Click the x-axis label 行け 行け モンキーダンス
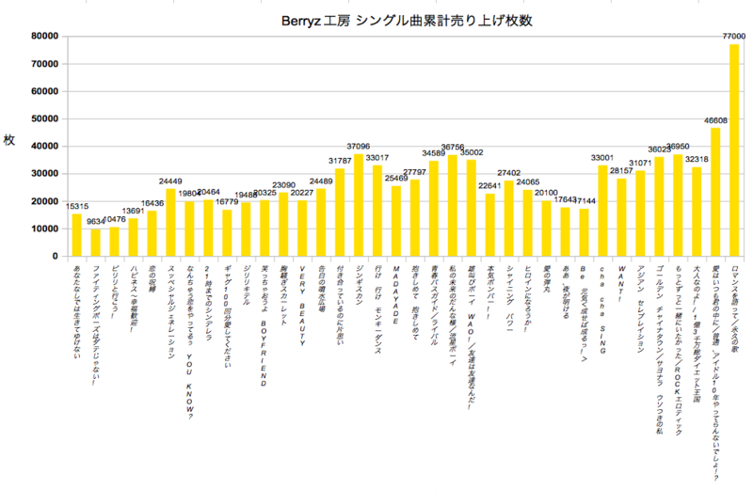Viewport: 753px width, 489px height. [x=377, y=309]
